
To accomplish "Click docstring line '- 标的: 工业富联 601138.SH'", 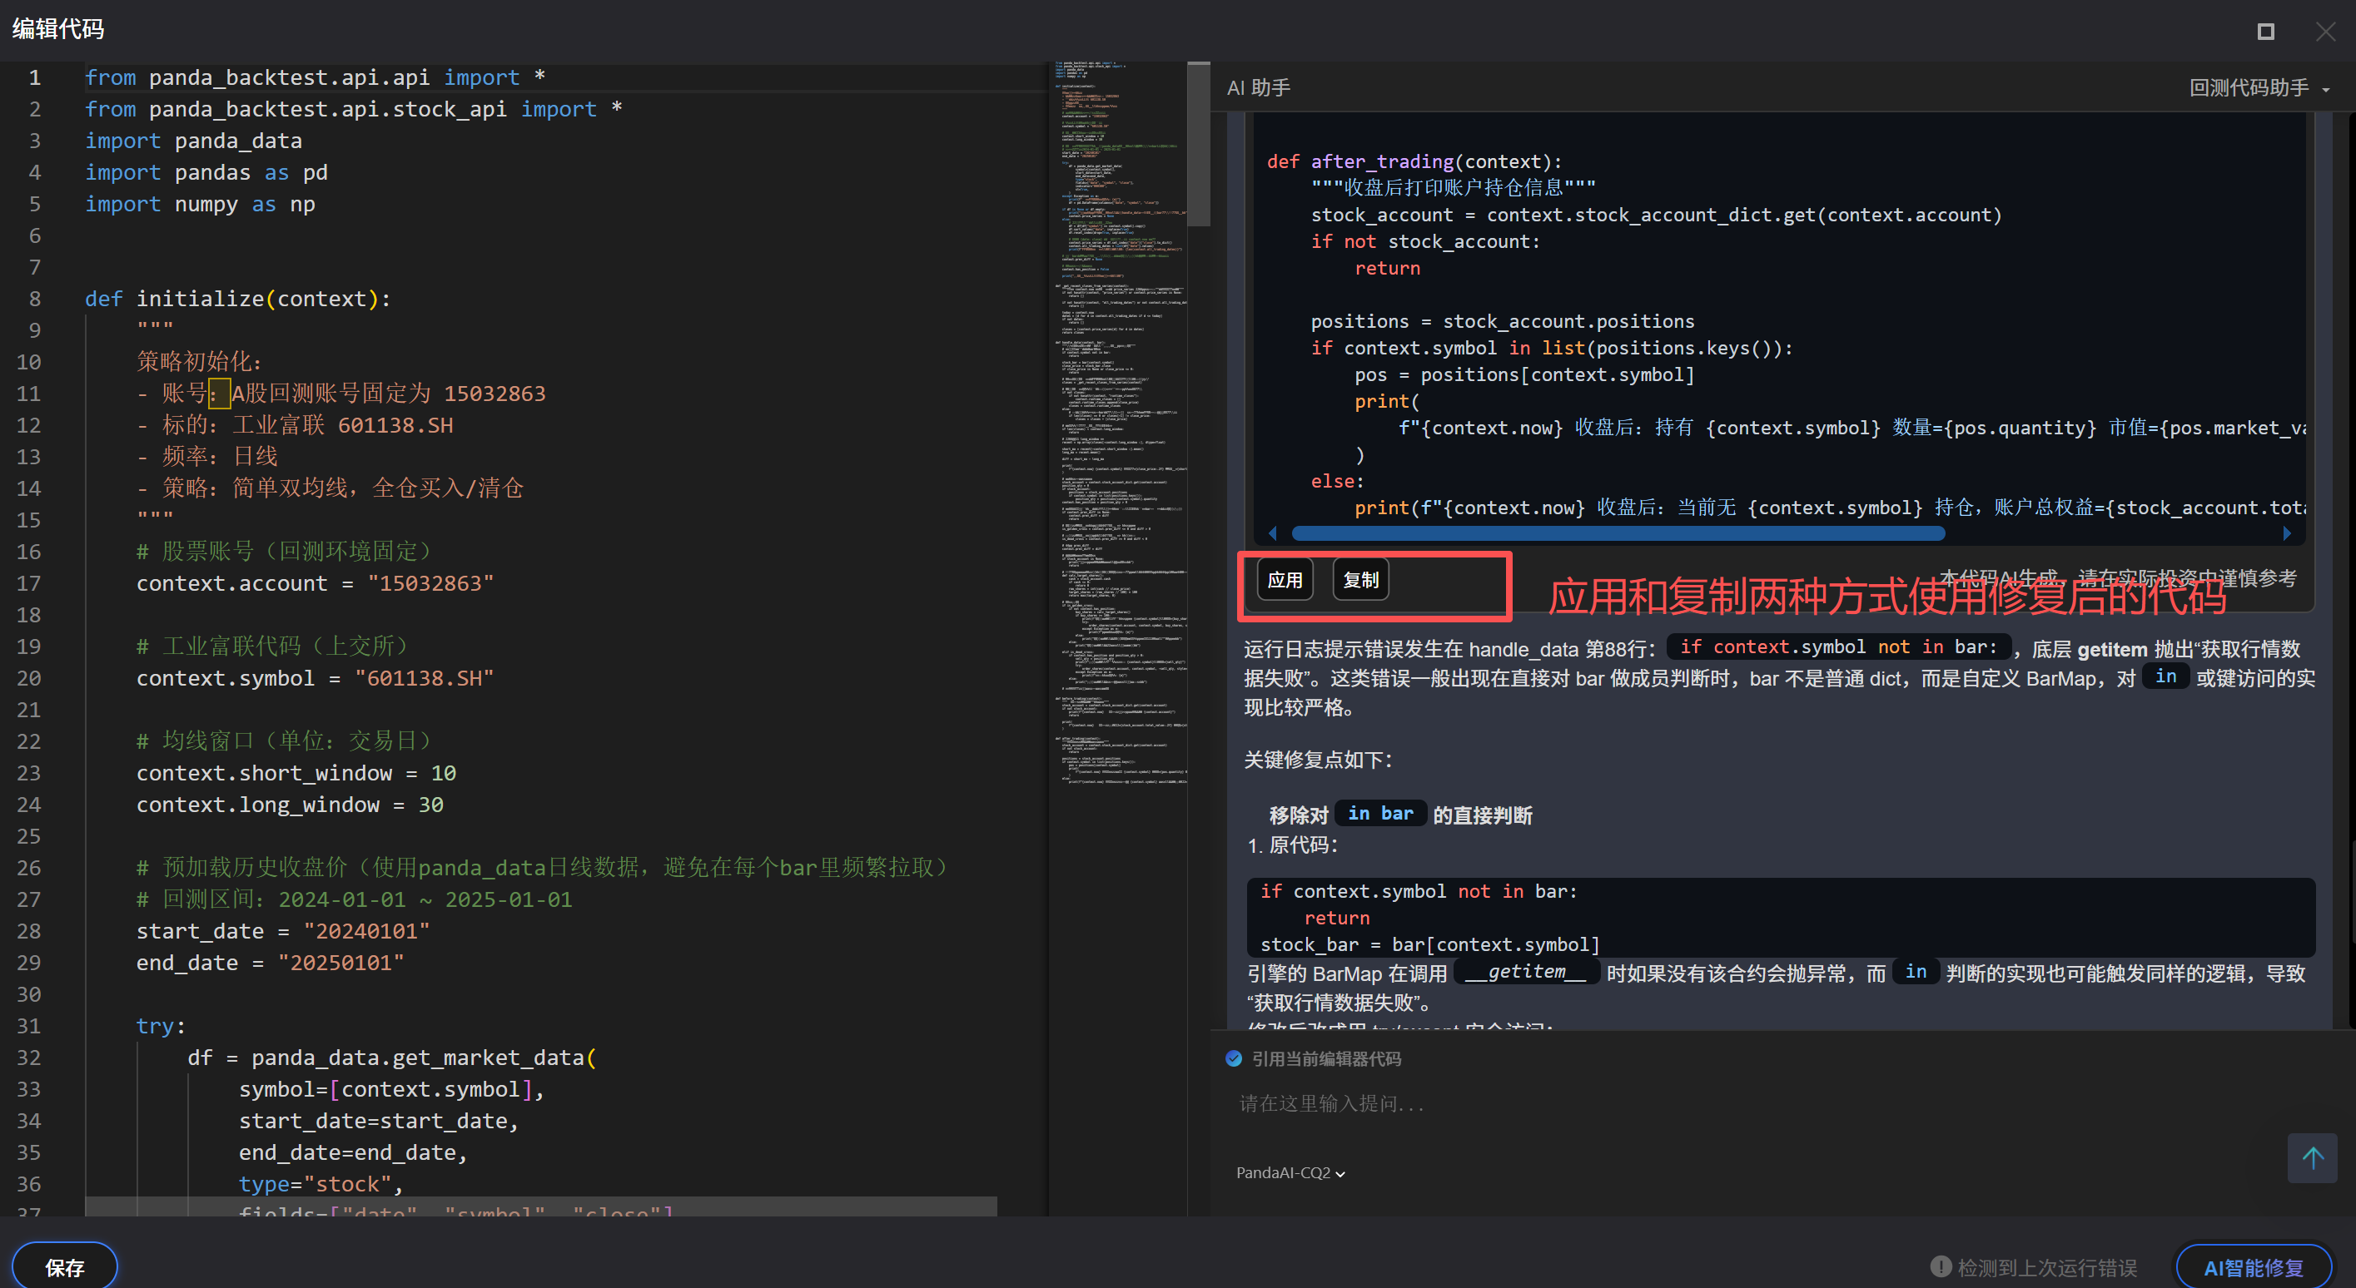I will 295,425.
